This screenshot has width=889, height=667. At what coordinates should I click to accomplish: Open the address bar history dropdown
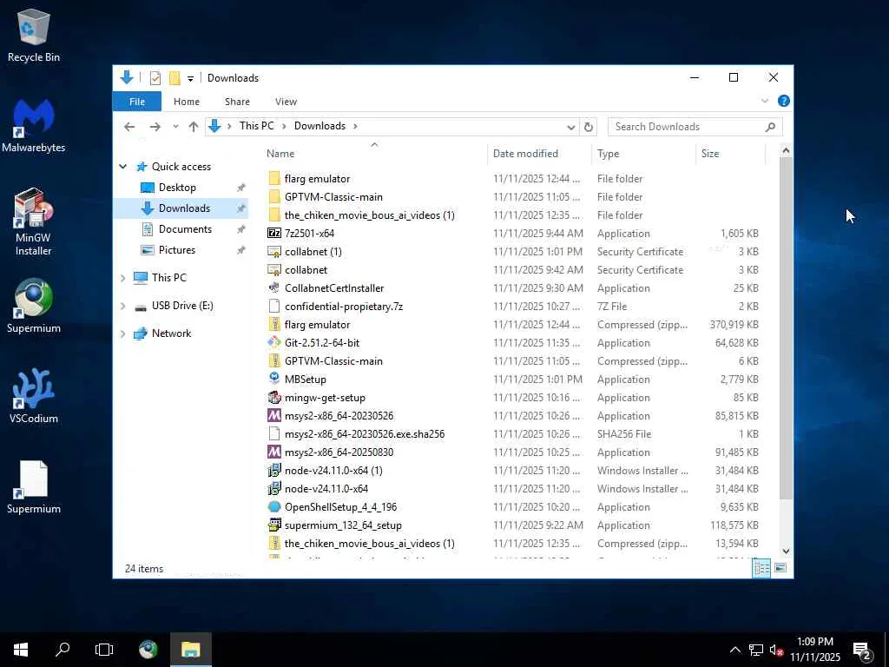[571, 127]
